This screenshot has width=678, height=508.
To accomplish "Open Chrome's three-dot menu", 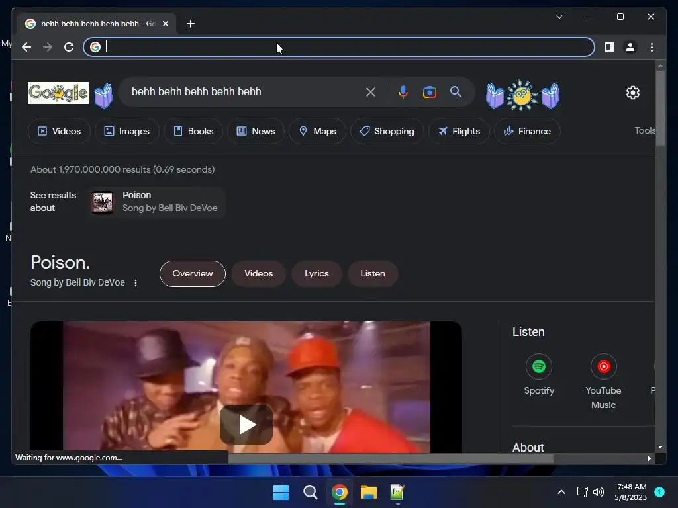I will click(652, 47).
